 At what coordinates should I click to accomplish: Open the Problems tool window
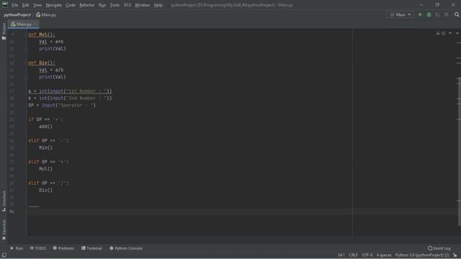pos(63,248)
